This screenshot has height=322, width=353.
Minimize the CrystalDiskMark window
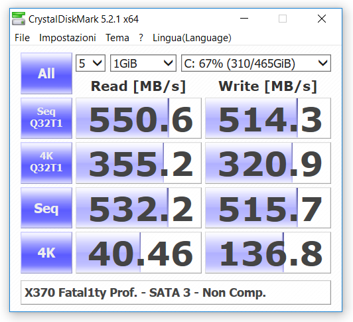pos(244,19)
